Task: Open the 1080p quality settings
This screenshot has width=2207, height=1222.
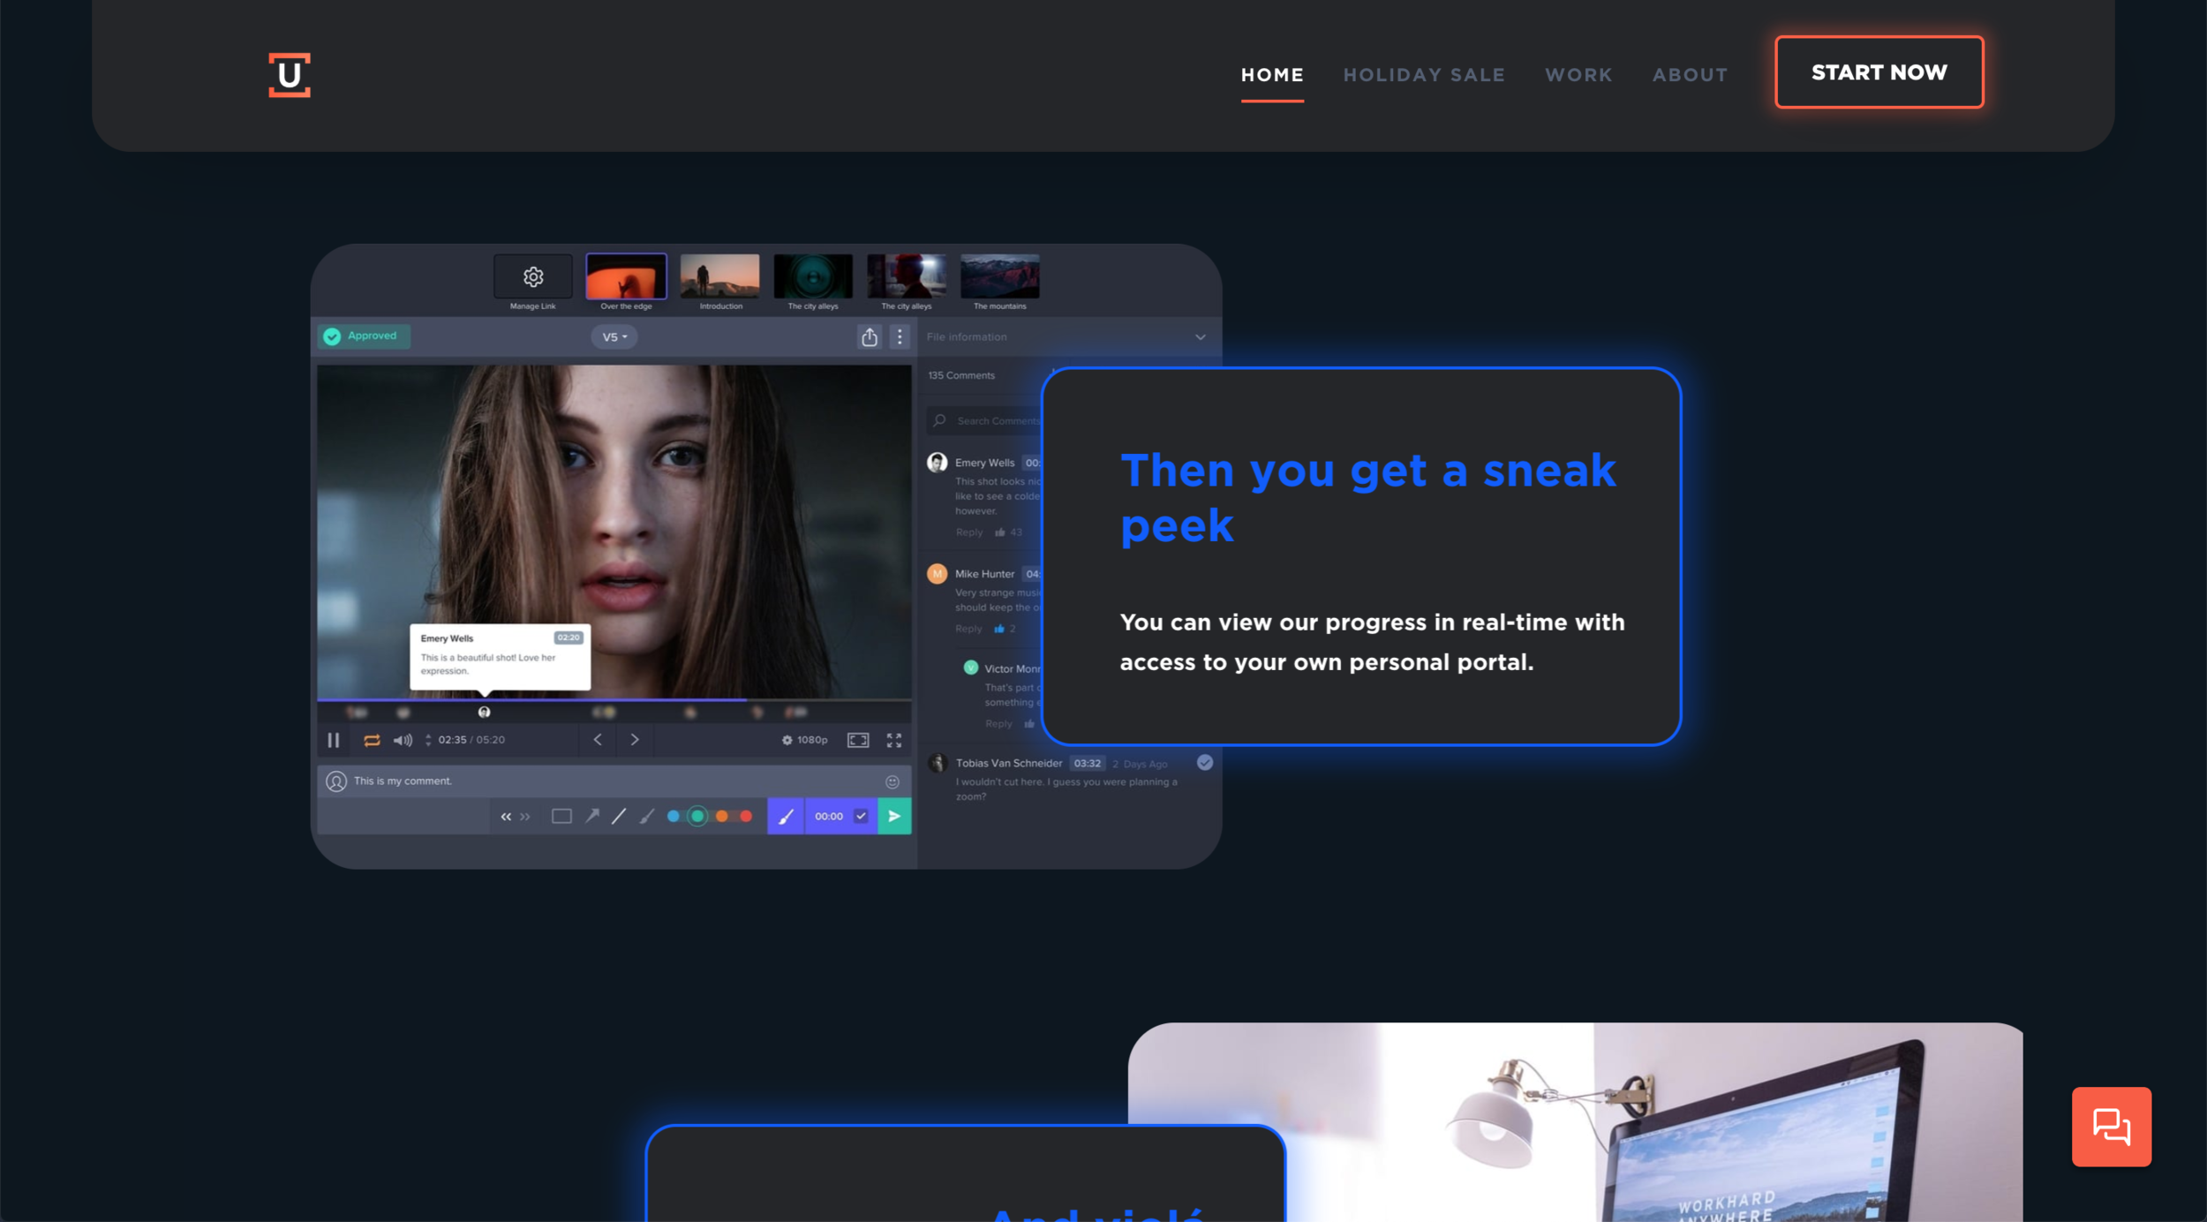Action: point(805,740)
